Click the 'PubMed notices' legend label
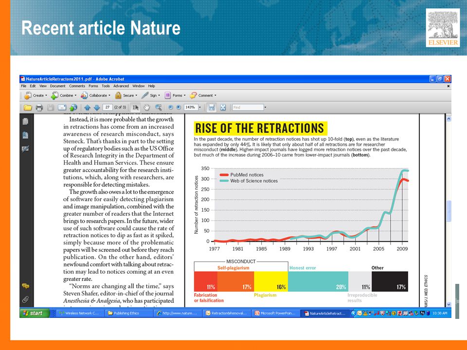 tap(247, 175)
